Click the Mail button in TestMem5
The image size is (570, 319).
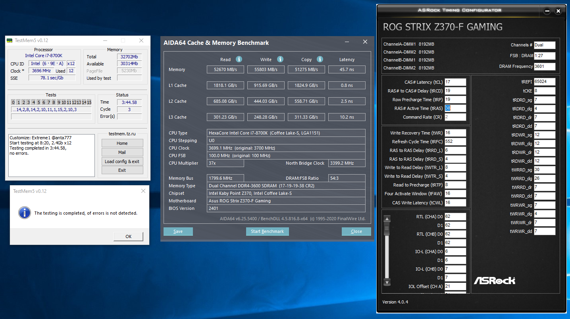[x=122, y=152]
